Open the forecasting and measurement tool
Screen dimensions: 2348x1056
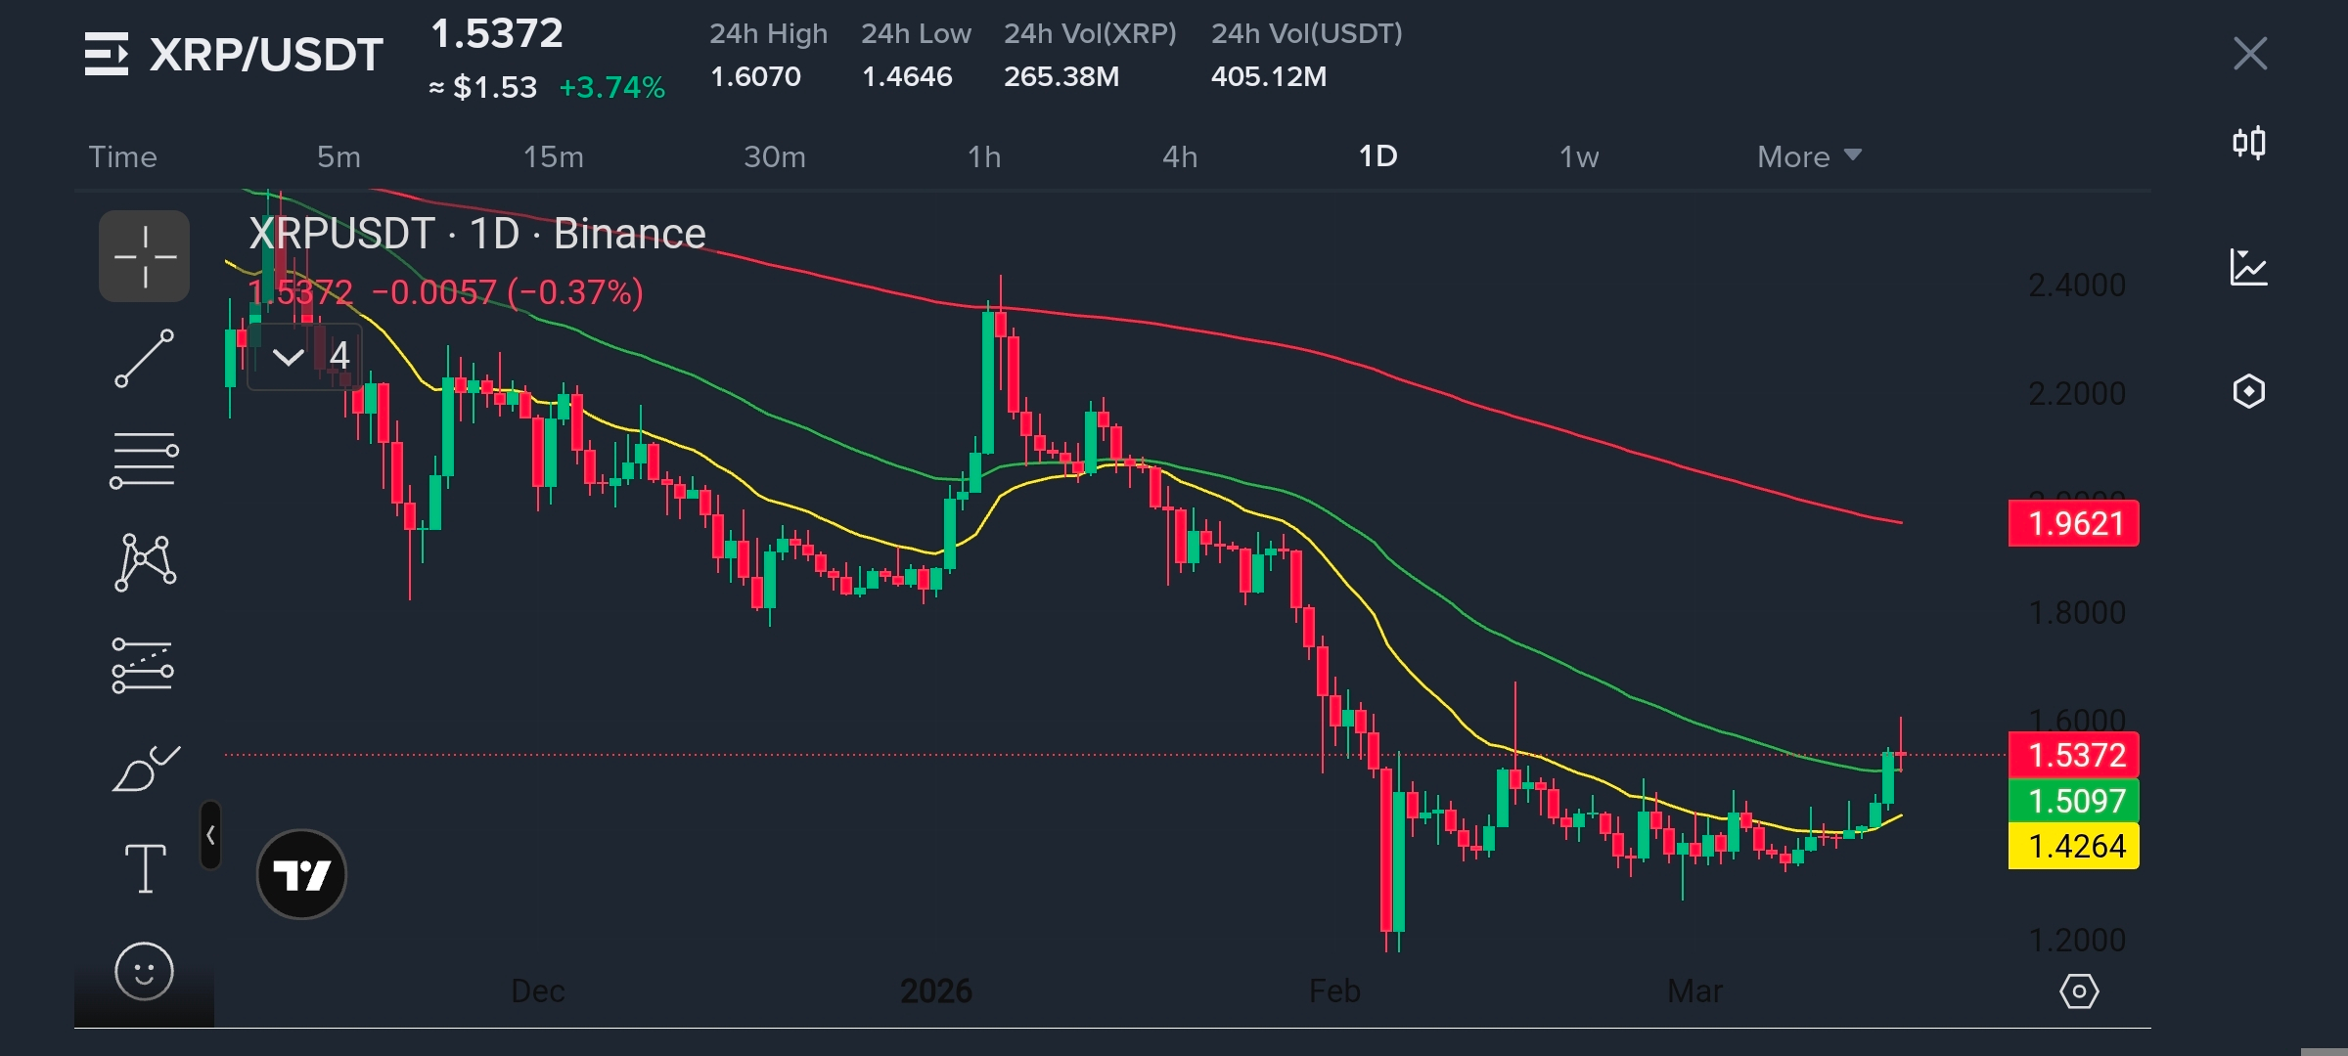tap(144, 666)
